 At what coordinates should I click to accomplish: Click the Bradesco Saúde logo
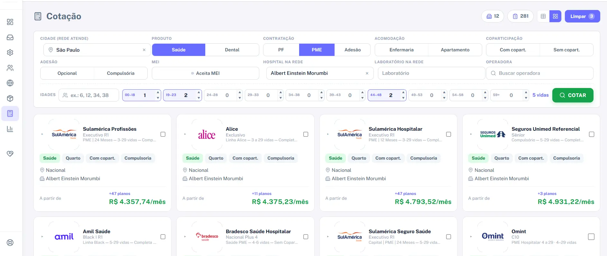pyautogui.click(x=207, y=237)
